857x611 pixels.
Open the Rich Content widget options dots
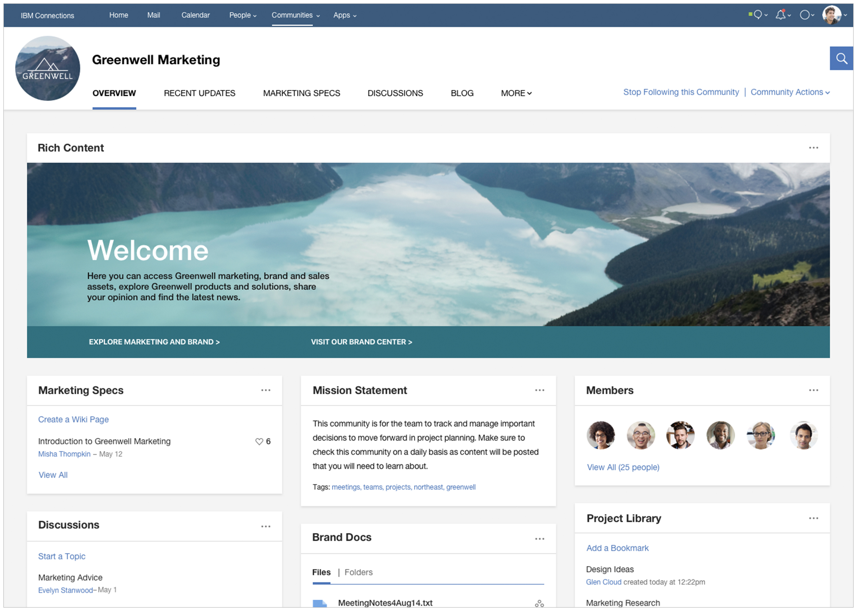(x=813, y=148)
